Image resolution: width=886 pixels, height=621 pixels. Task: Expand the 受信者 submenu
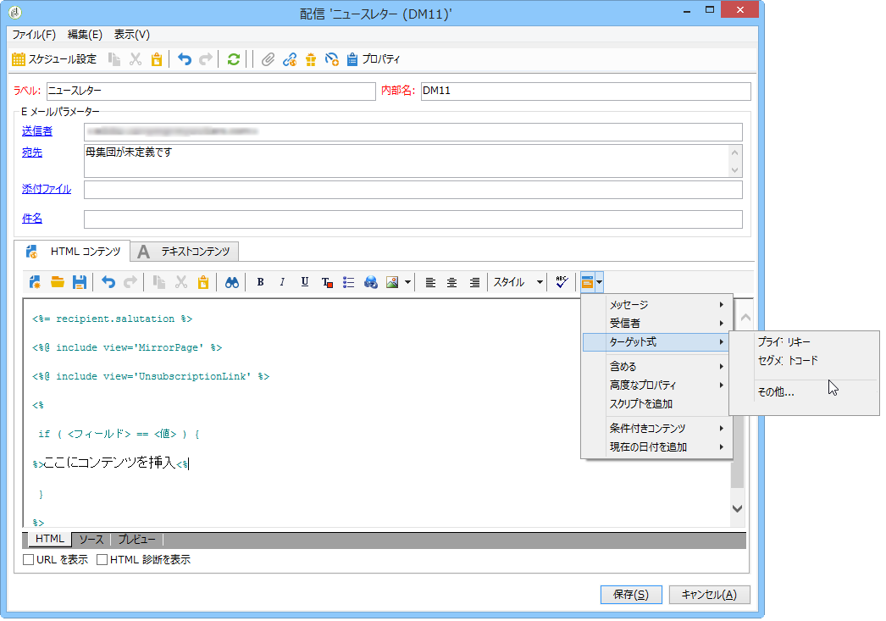pyautogui.click(x=657, y=324)
